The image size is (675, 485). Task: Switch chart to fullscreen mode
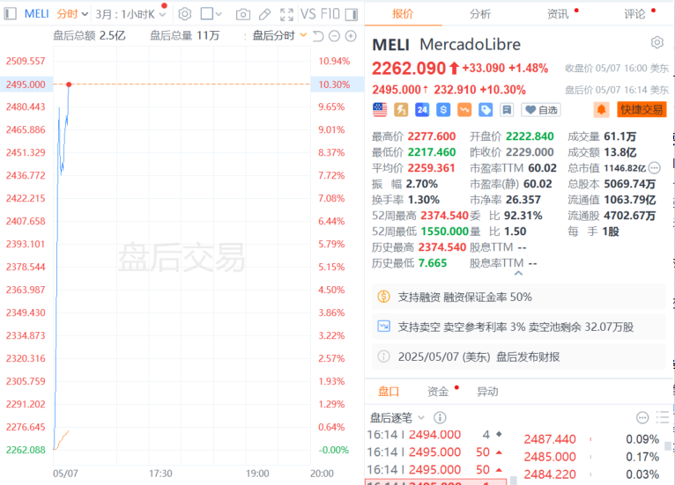coord(286,15)
